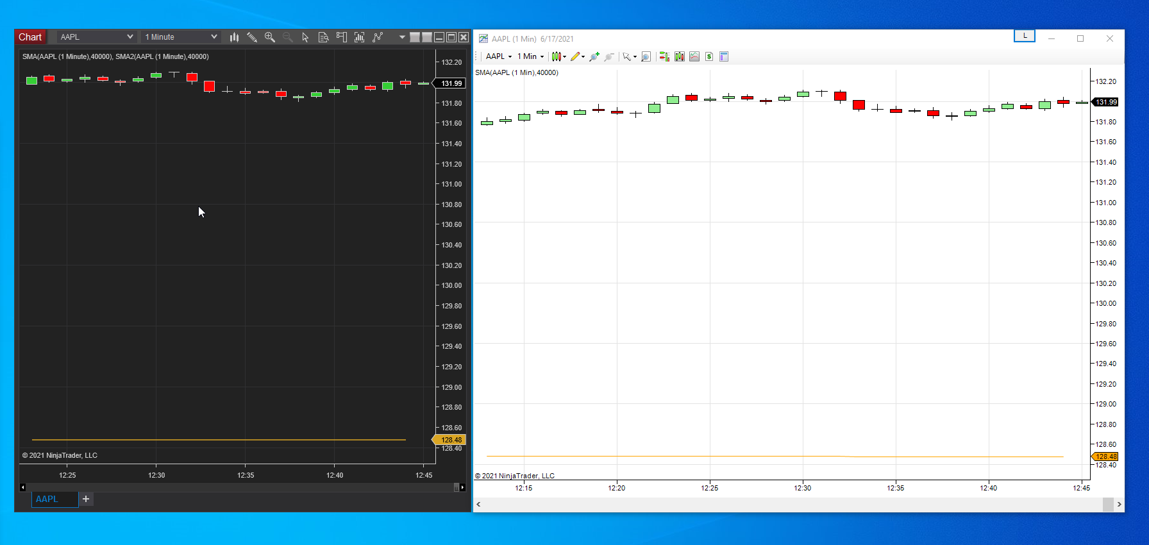1149x545 pixels.
Task: Click the red-green chart trader icon in light chart
Action: 664,56
